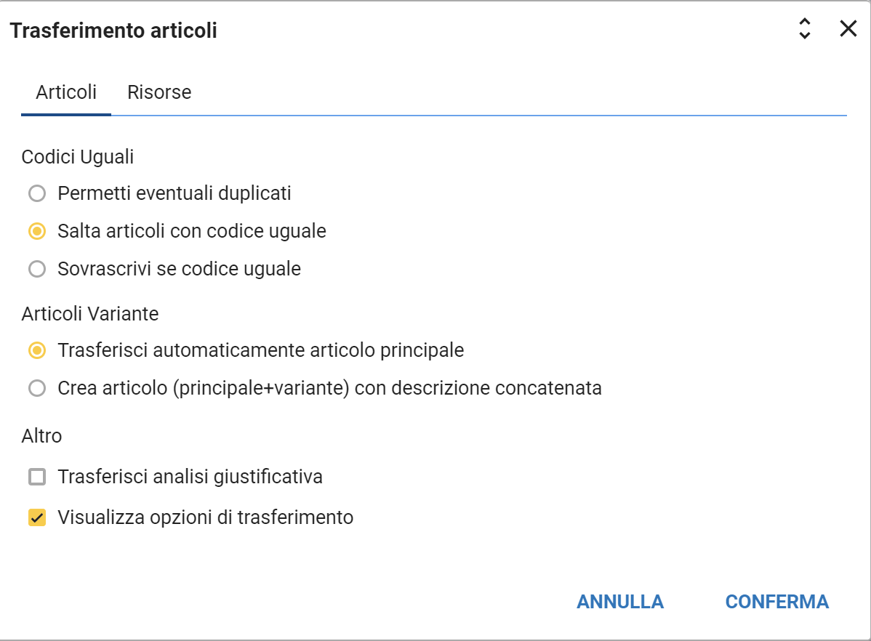This screenshot has height=641, width=871.
Task: Click the 'Altro' section heading
Action: 42,436
